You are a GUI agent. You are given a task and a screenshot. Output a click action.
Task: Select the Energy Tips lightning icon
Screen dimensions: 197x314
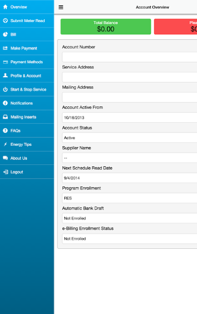pyautogui.click(x=5, y=144)
